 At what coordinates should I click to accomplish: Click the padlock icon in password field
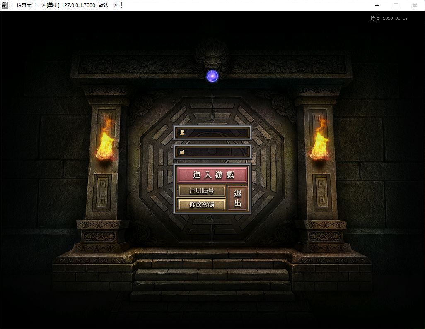182,151
